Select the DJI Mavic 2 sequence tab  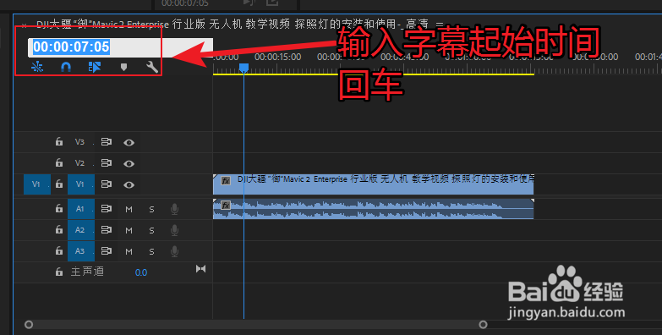233,25
